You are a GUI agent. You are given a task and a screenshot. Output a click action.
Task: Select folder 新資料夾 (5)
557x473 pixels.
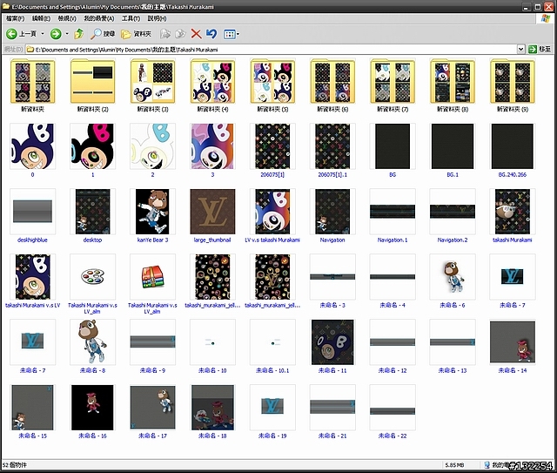[x=272, y=82]
